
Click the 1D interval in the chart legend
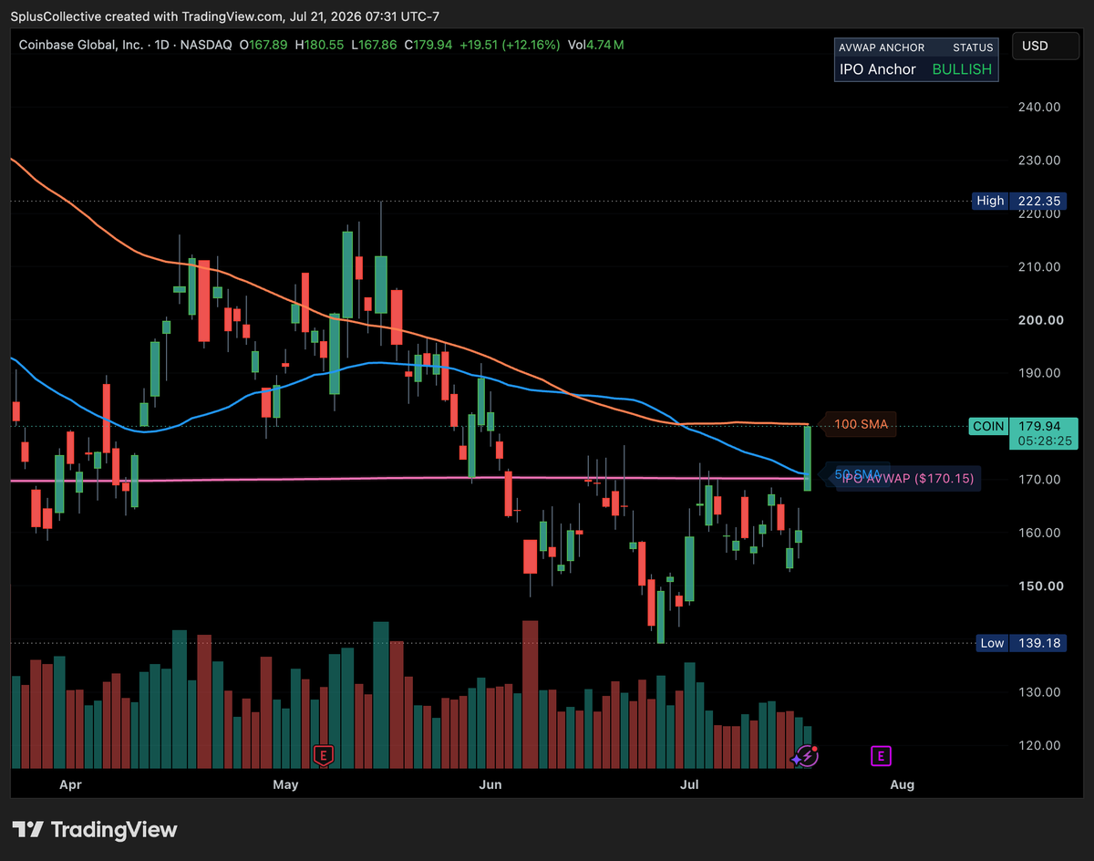pos(162,45)
